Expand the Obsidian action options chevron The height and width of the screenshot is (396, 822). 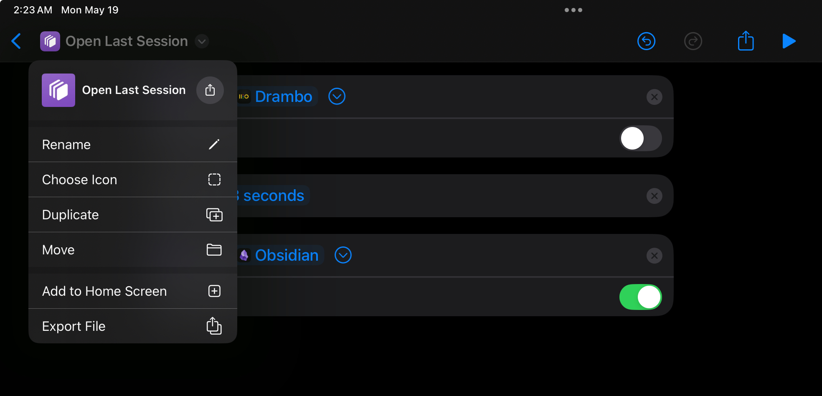point(343,255)
